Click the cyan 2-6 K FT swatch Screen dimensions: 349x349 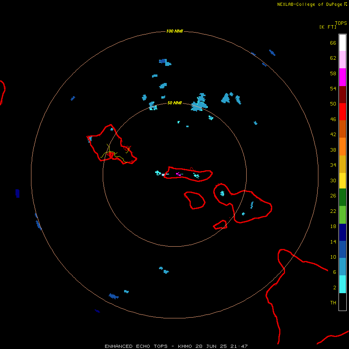coord(342,284)
